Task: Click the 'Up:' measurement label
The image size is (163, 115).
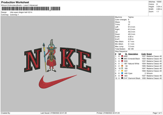Action: pyautogui.click(x=116, y=32)
